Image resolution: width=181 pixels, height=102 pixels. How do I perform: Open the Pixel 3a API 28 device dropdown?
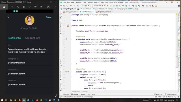[x=98, y=6]
